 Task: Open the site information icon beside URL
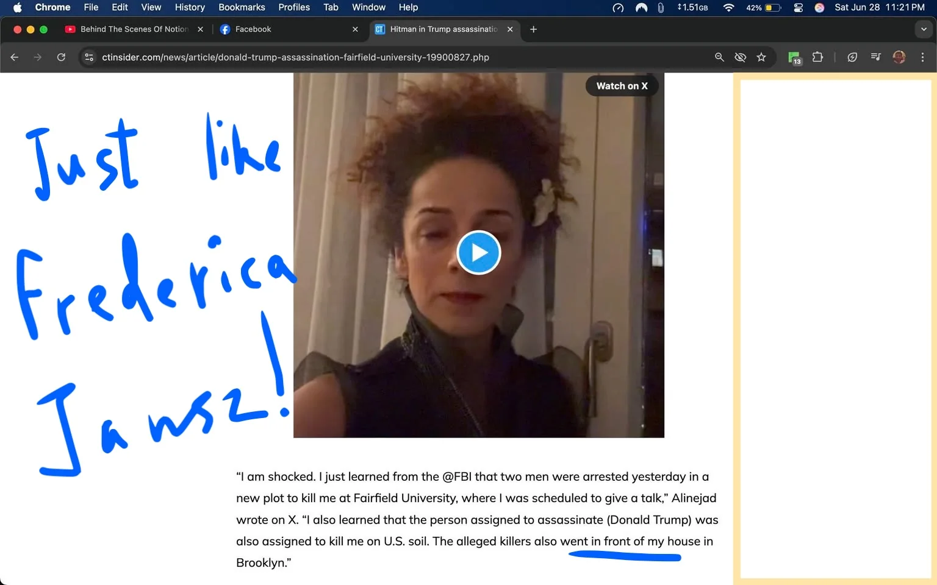[89, 57]
